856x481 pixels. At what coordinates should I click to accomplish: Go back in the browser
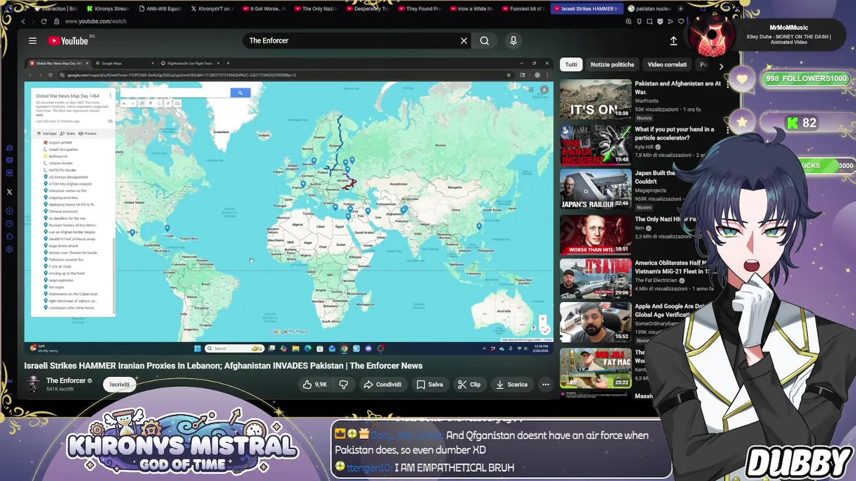(23, 21)
